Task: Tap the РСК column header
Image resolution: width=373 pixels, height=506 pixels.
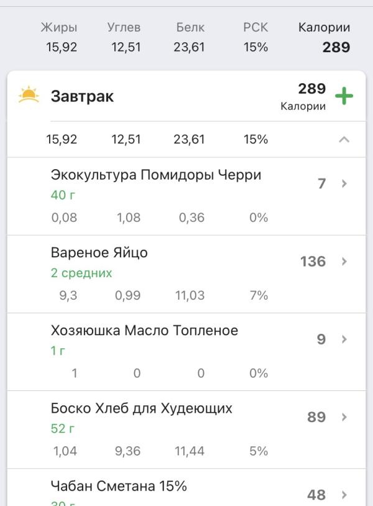Action: tap(256, 28)
